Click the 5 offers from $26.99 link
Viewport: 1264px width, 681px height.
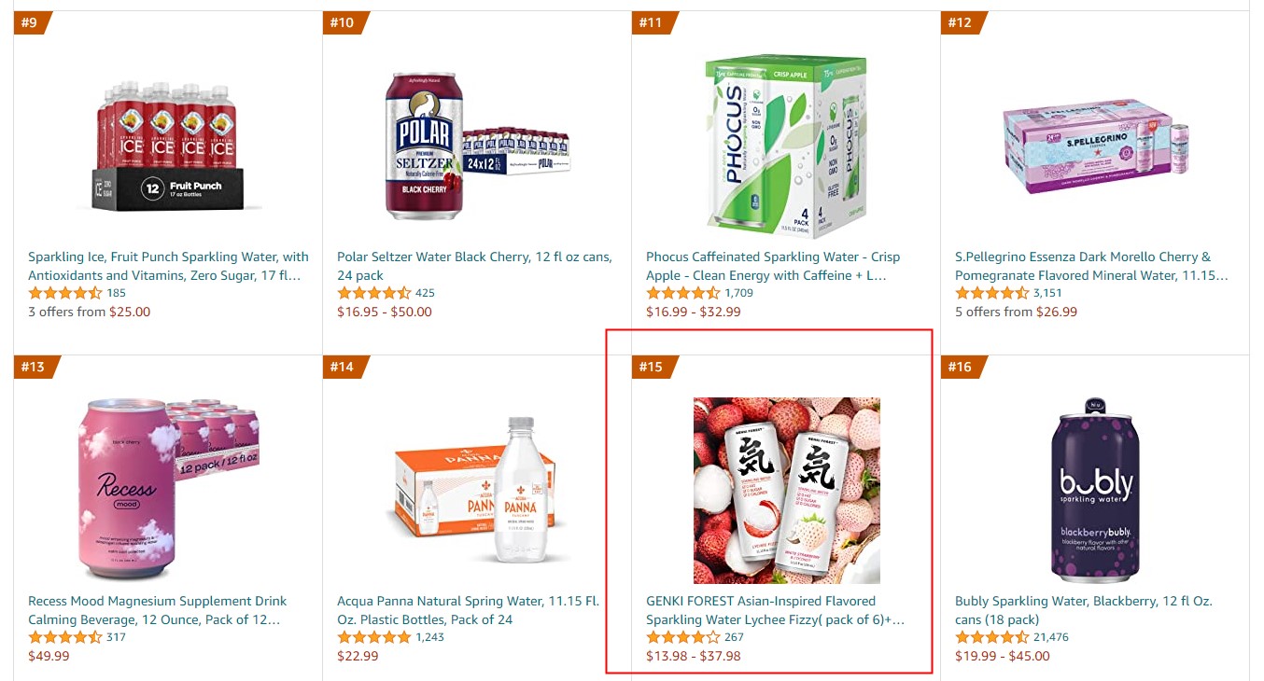pos(1016,312)
